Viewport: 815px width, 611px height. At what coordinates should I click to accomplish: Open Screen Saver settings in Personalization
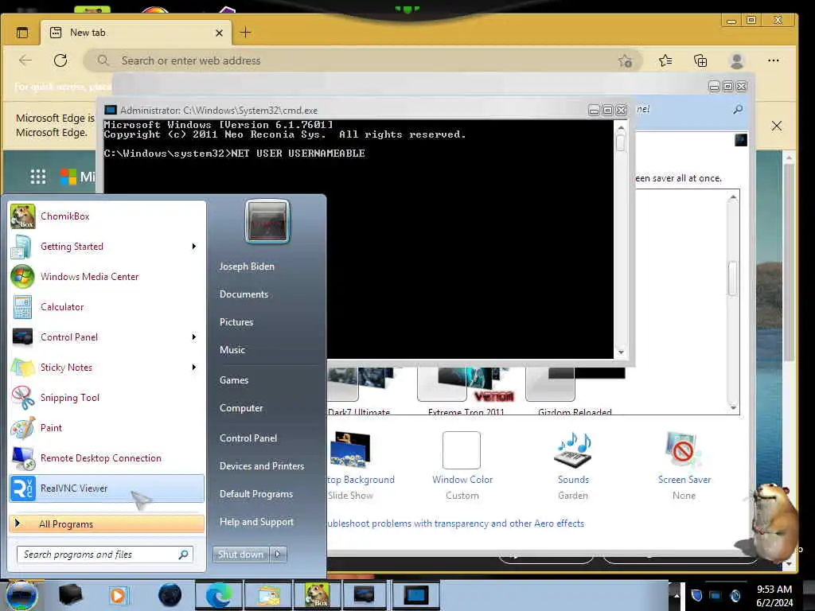point(684,465)
